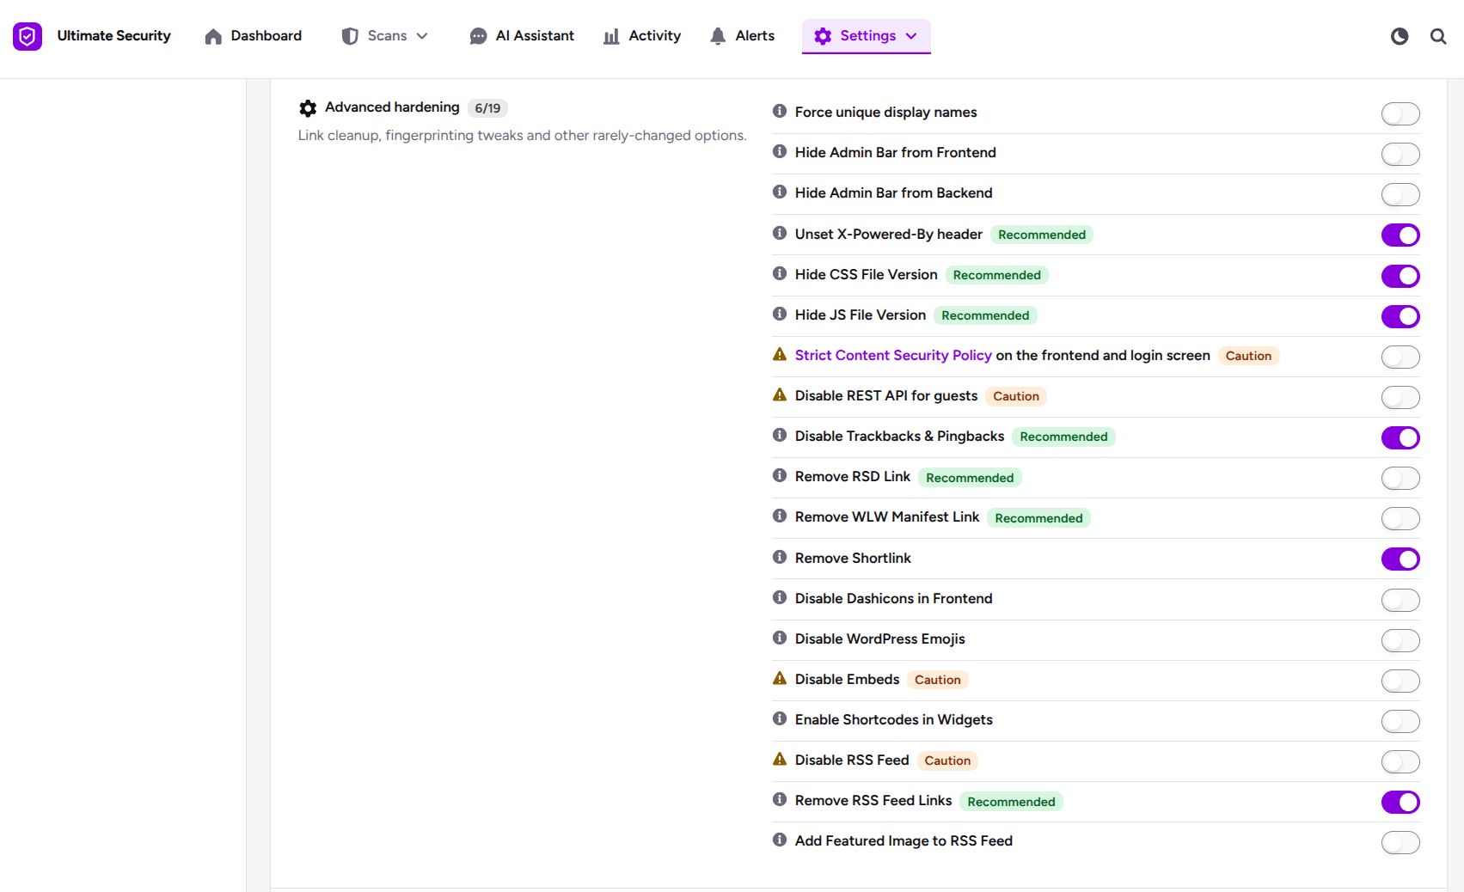
Task: Expand the Scans dropdown menu
Action: click(x=384, y=36)
